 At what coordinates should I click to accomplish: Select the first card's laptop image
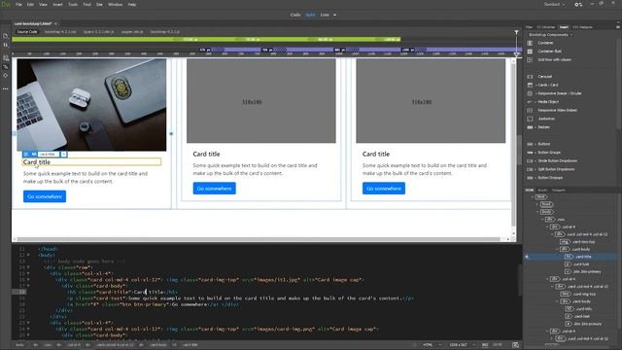91,105
